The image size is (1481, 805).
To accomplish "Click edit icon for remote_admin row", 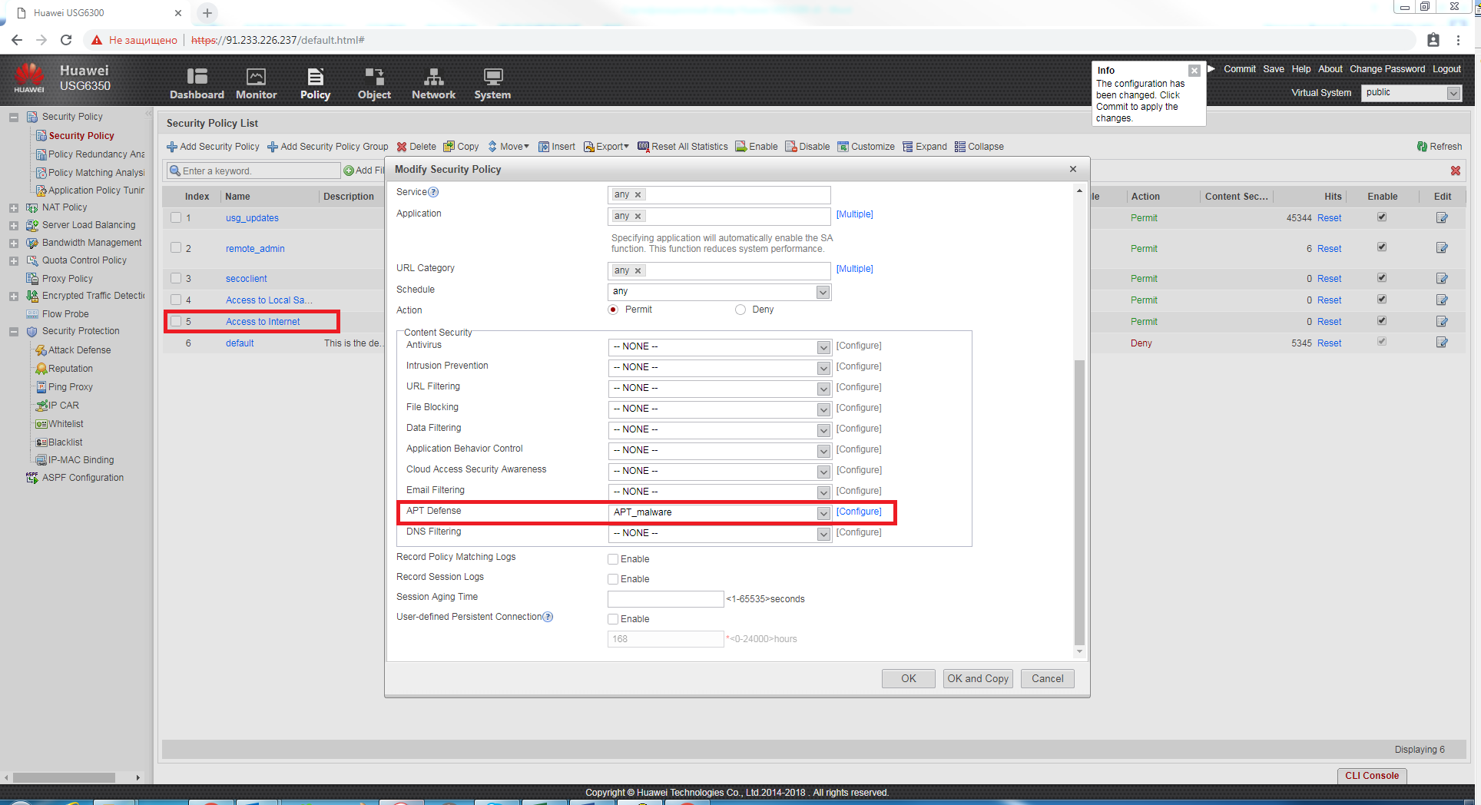I will [x=1442, y=248].
